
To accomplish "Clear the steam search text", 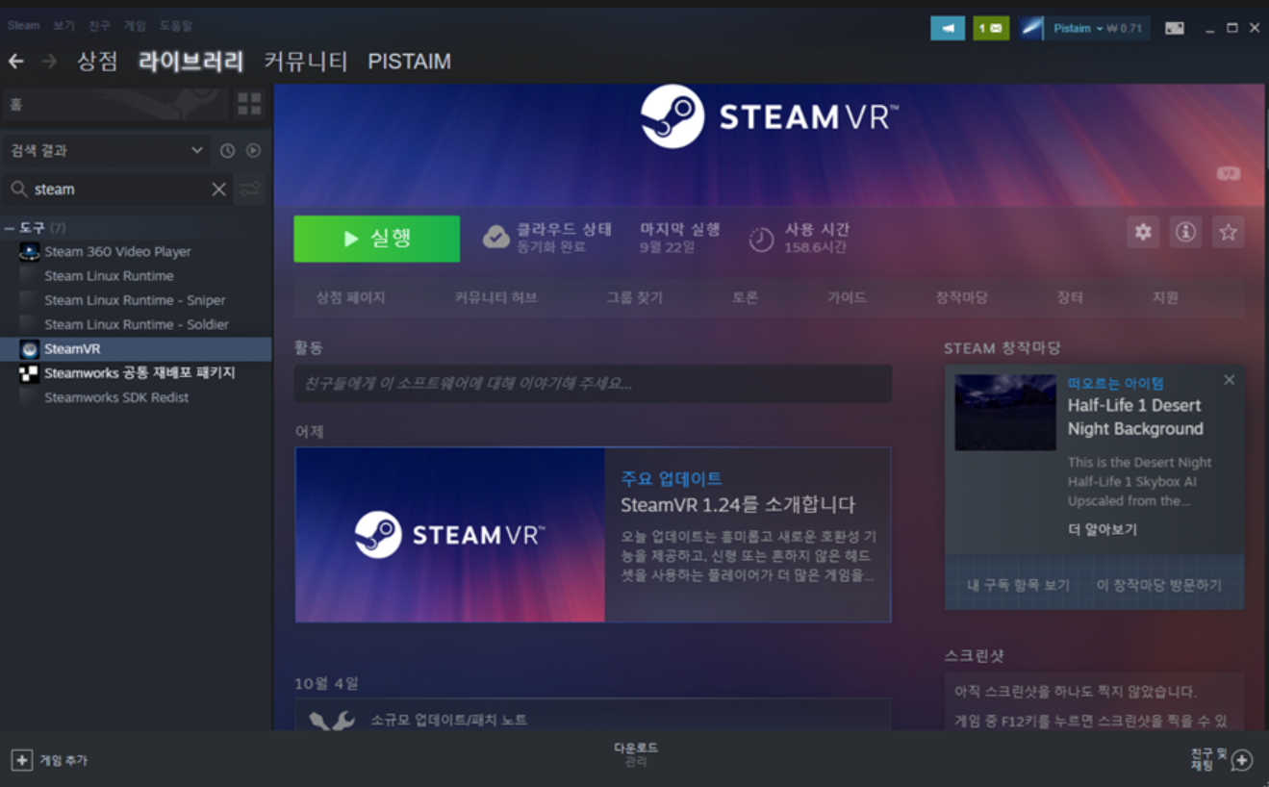I will coord(218,190).
